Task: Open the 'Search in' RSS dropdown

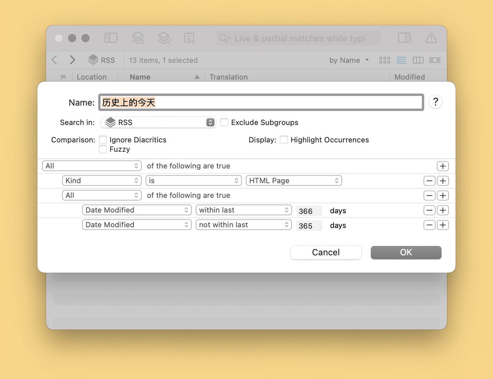Action: pos(158,122)
